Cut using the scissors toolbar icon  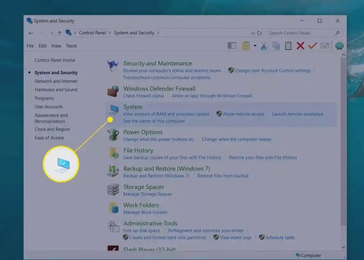264,45
